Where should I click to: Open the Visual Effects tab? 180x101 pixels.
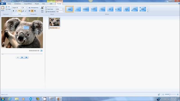28,4
